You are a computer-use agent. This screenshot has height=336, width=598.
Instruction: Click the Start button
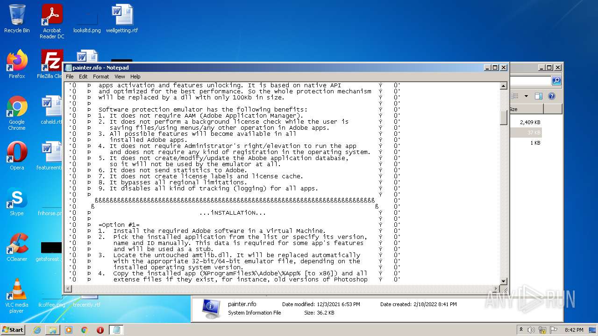click(13, 329)
